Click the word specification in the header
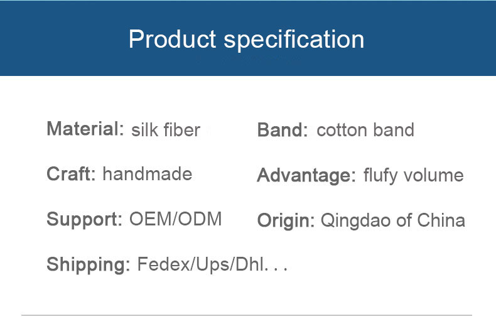The width and height of the screenshot is (496, 324). coord(294,40)
